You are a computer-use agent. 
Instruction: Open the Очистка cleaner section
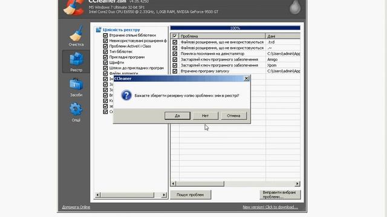click(x=76, y=36)
